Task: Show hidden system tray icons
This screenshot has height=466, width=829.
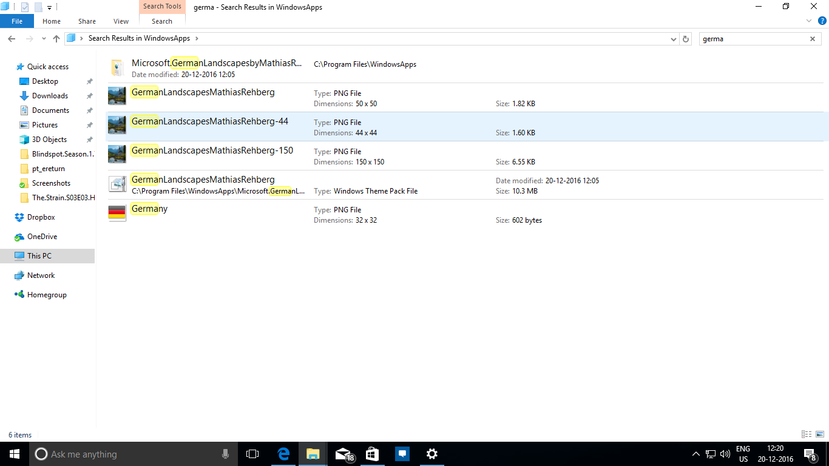Action: pyautogui.click(x=696, y=454)
